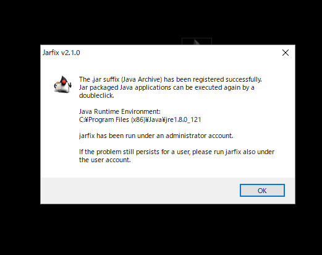Viewport: 322px width, 255px height.
Task: Click the word 'jarfix' starting the administrator line
Action: click(x=87, y=136)
